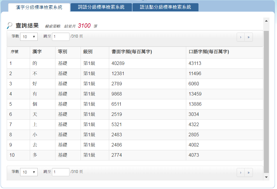Select the 漢字分級標準檢索系統 tab
Screen dimensions: 277x189
(x=39, y=7)
